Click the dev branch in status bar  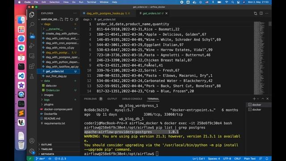click(x=40, y=159)
